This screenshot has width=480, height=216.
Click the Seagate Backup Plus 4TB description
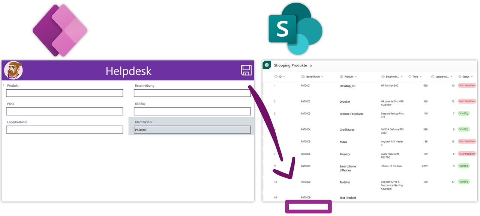(392, 115)
